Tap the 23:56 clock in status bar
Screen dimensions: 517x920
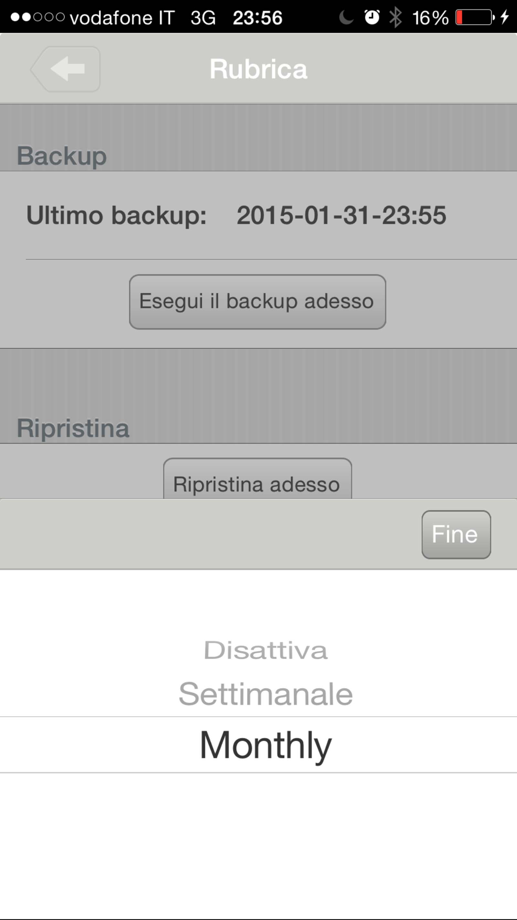pyautogui.click(x=257, y=17)
